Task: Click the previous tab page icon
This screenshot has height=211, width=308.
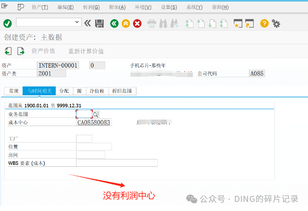Action: (x=8, y=51)
